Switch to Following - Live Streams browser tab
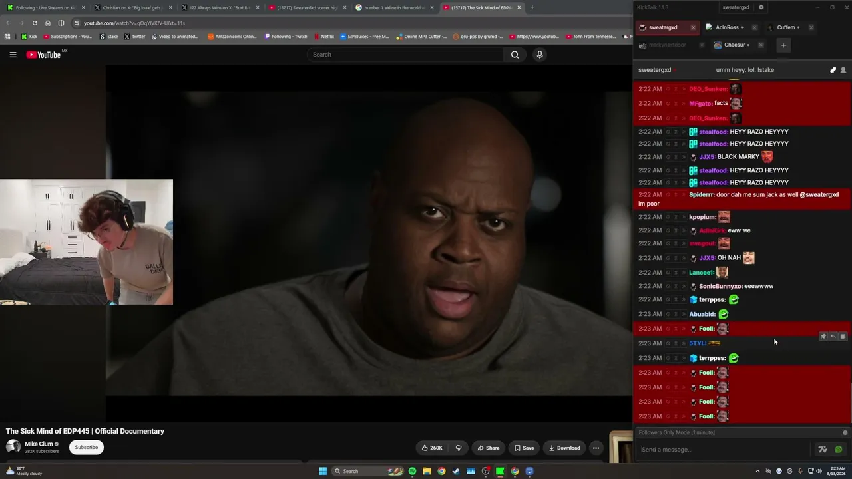This screenshot has width=852, height=479. 46,7
